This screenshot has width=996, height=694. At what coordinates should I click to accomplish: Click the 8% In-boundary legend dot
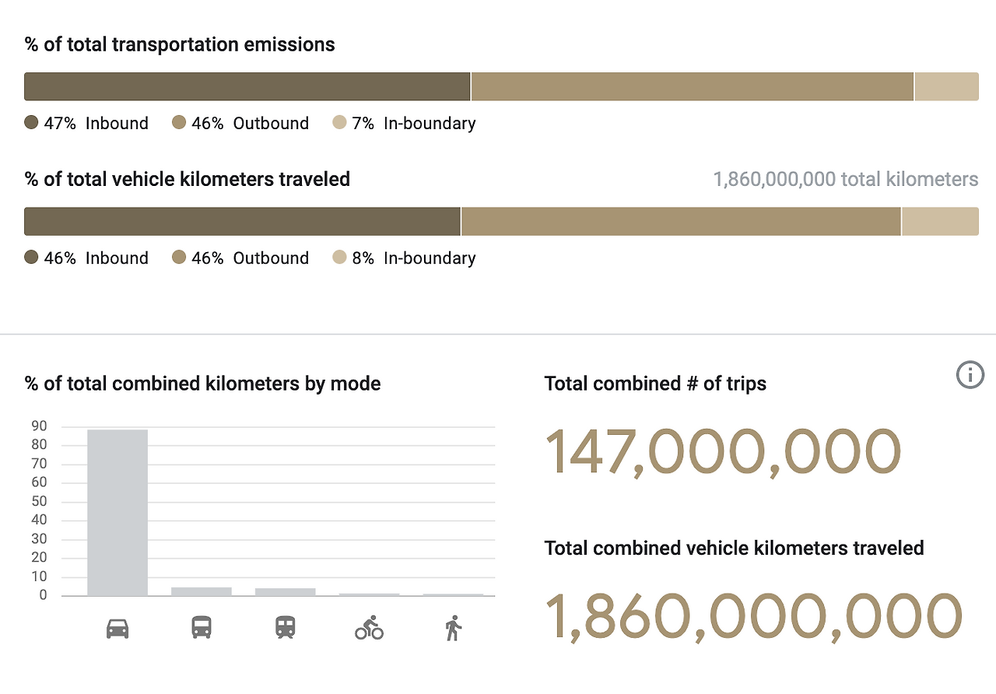pos(339,258)
